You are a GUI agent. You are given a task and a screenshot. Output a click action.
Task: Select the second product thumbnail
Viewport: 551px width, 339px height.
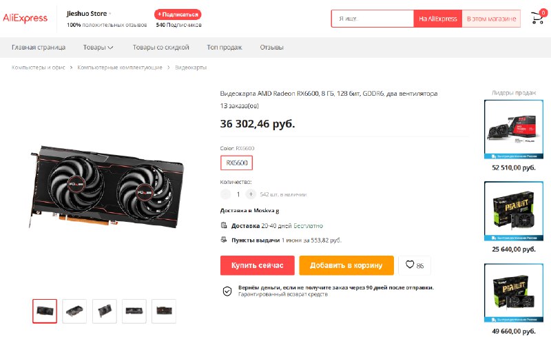pos(74,311)
